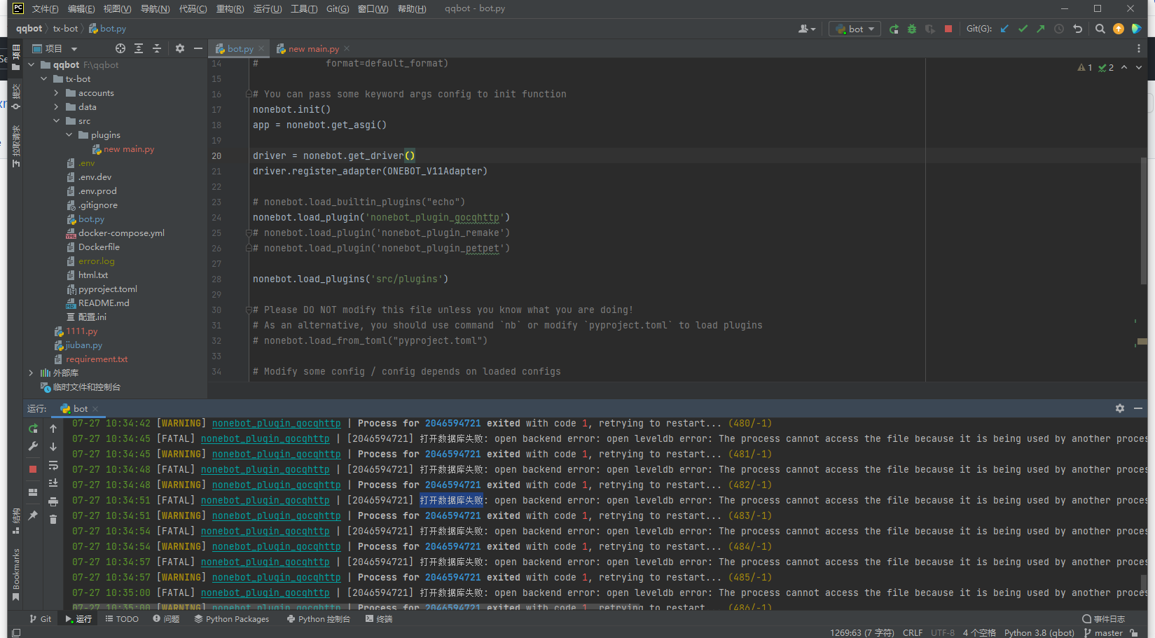The height and width of the screenshot is (638, 1155).
Task: Open run panel settings gear
Action: pyautogui.click(x=1120, y=408)
